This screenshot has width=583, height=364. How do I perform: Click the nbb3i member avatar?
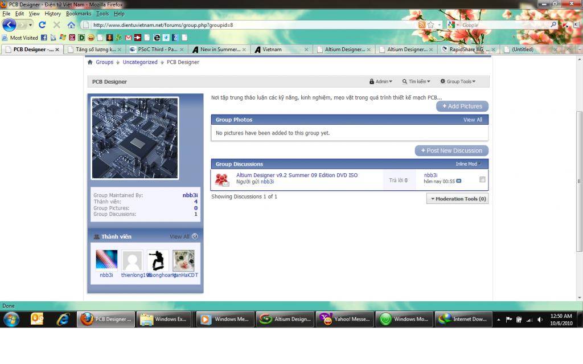[x=106, y=259]
